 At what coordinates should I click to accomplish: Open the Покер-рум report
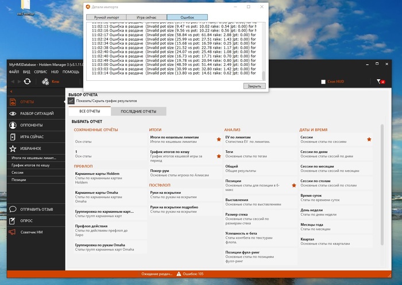[185, 173]
